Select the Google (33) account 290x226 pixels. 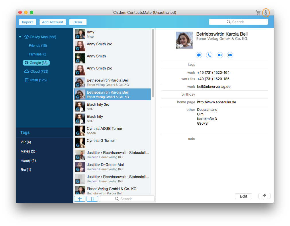coord(36,63)
